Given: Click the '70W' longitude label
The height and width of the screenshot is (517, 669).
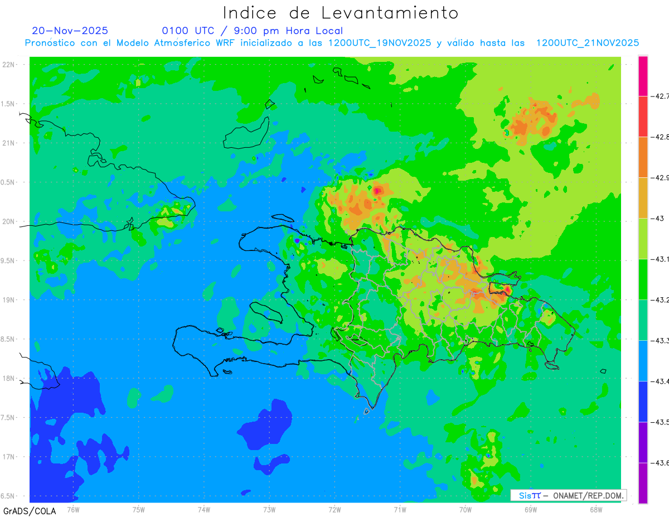Looking at the screenshot, I should click(x=465, y=510).
